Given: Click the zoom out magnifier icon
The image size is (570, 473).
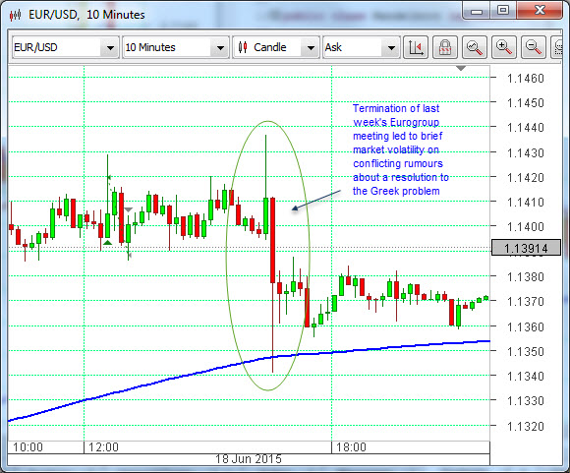Looking at the screenshot, I should (534, 47).
